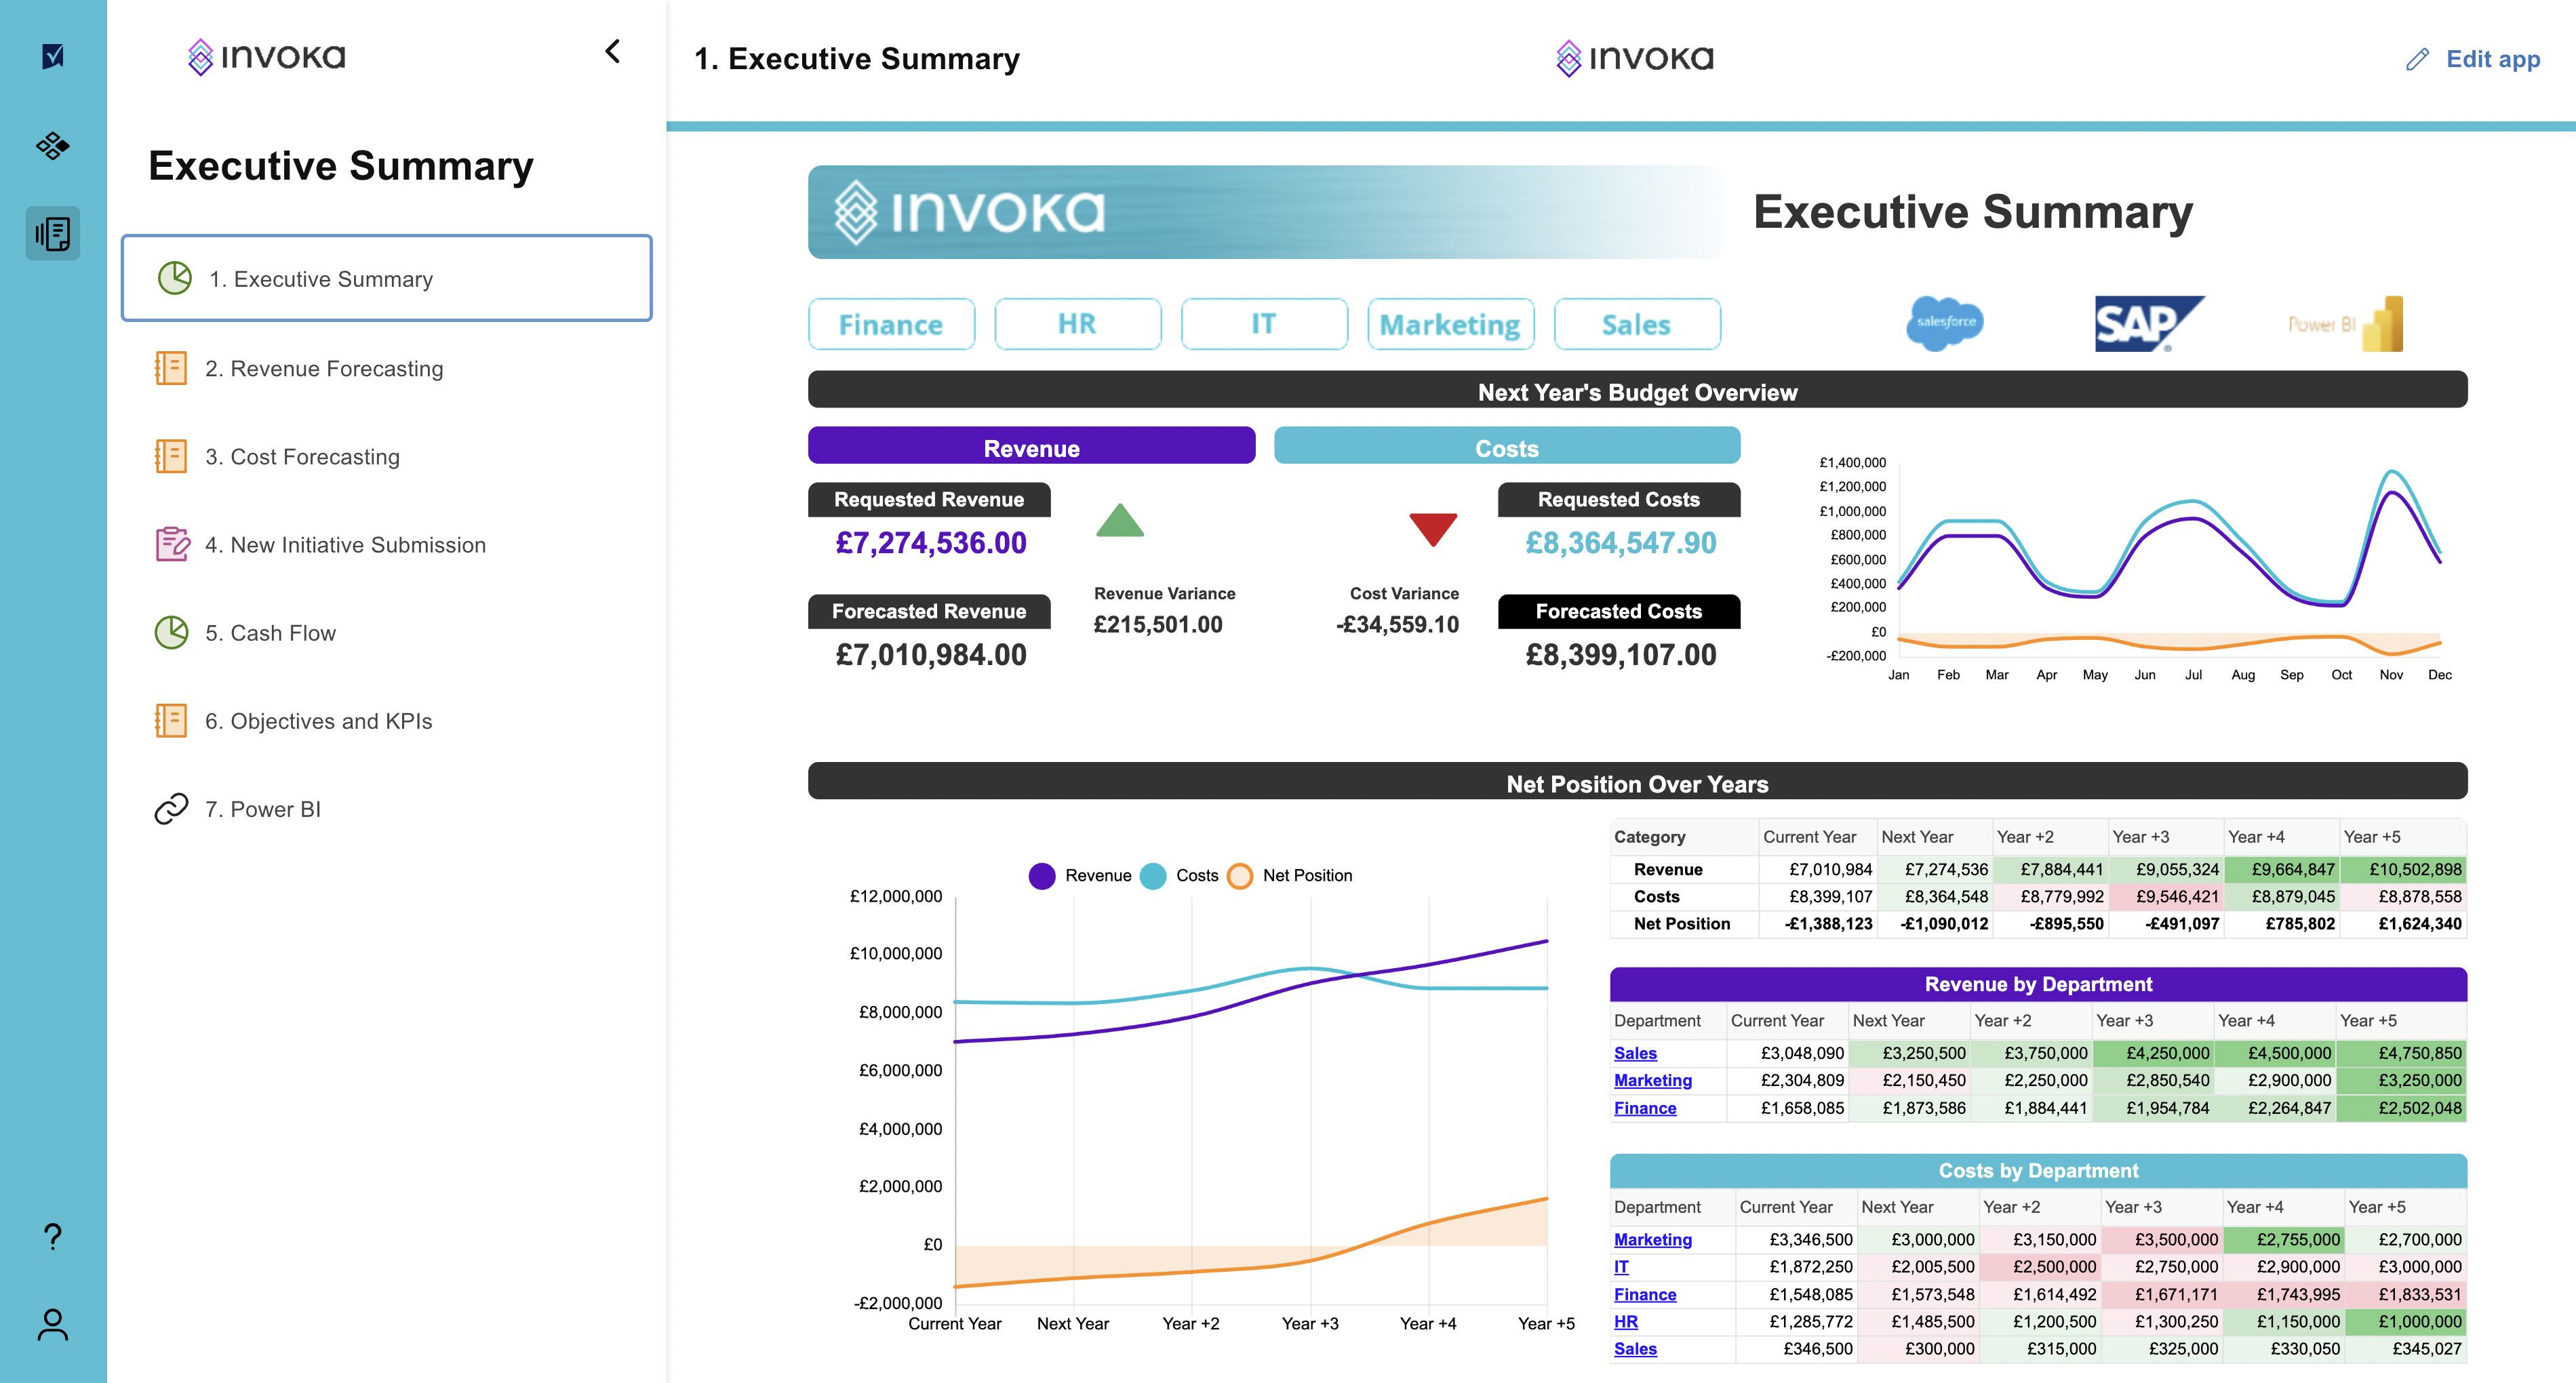
Task: Click the notebook icon for Cost Forecasting
Action: pyautogui.click(x=171, y=456)
